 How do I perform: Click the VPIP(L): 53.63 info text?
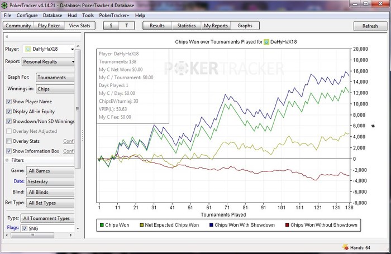pos(113,109)
